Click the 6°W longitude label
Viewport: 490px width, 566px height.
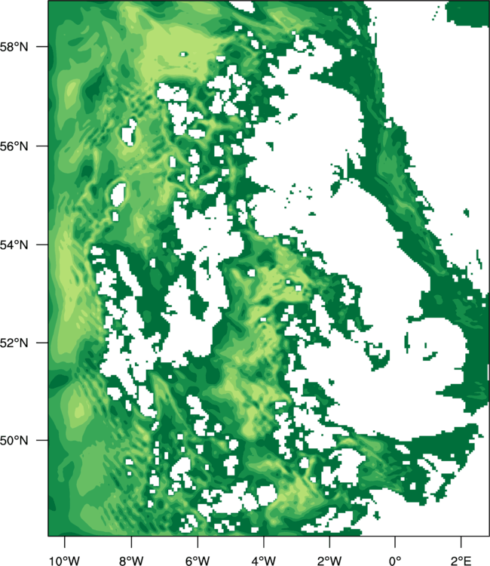pos(198,561)
